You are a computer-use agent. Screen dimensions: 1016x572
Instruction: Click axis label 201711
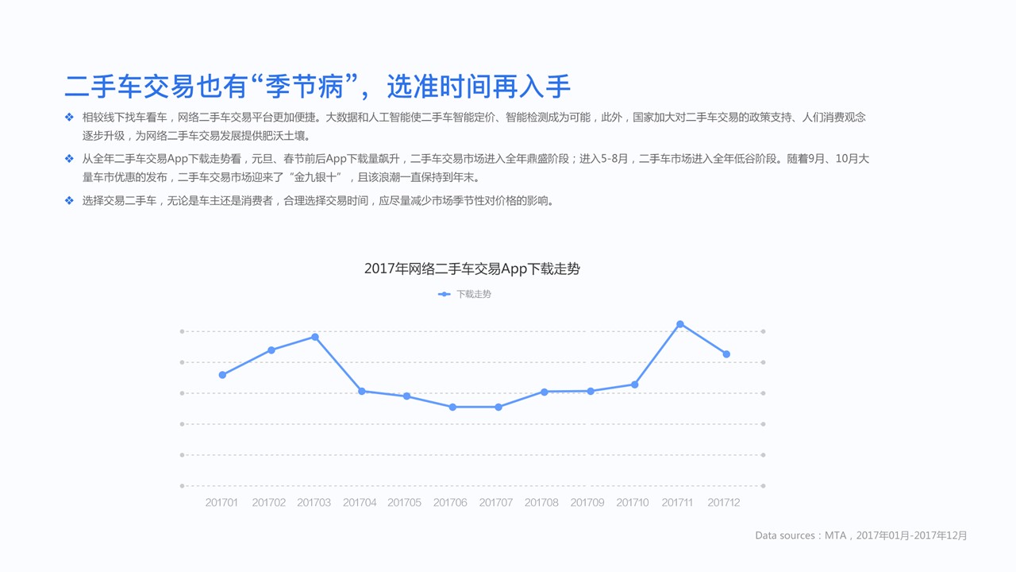[x=678, y=503]
